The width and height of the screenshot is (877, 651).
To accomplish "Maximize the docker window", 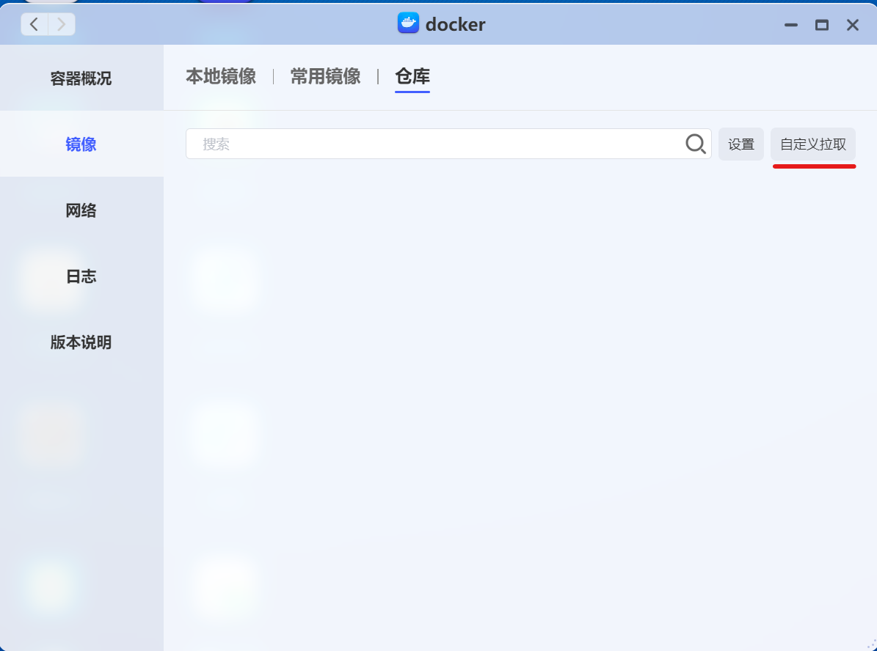I will pyautogui.click(x=821, y=25).
